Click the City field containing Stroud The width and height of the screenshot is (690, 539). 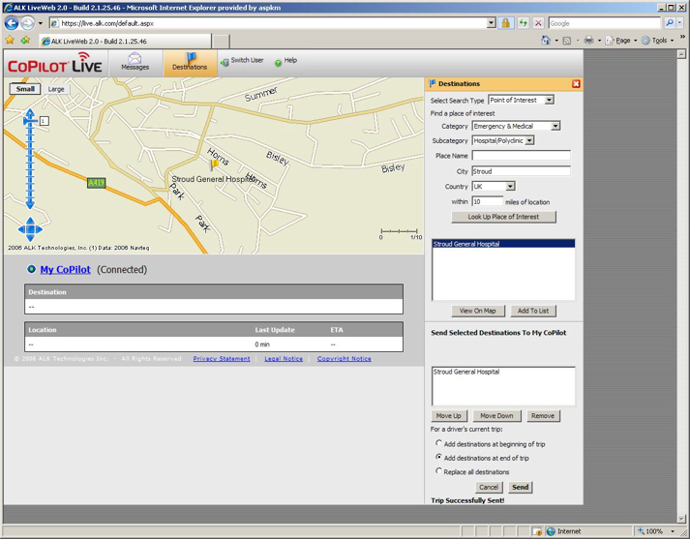pos(521,171)
